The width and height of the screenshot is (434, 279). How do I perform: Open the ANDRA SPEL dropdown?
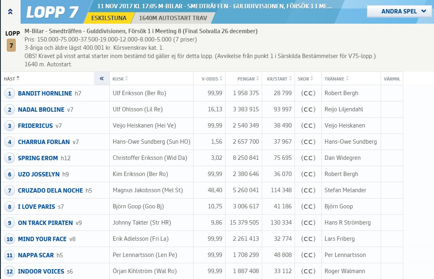(x=399, y=11)
